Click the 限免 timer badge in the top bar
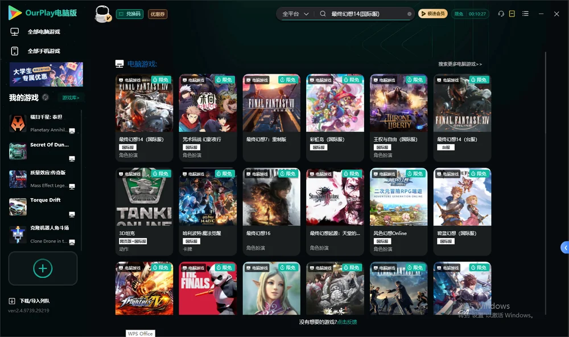The height and width of the screenshot is (337, 569). (x=470, y=14)
